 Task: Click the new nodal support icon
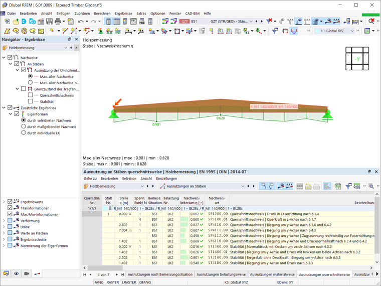(100, 31)
